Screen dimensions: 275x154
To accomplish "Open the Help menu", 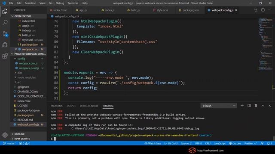I will (84, 3).
